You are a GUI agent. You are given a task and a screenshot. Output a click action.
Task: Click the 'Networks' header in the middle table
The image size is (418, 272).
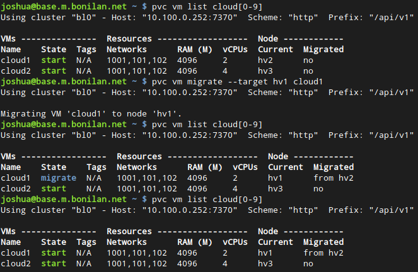tap(137, 167)
